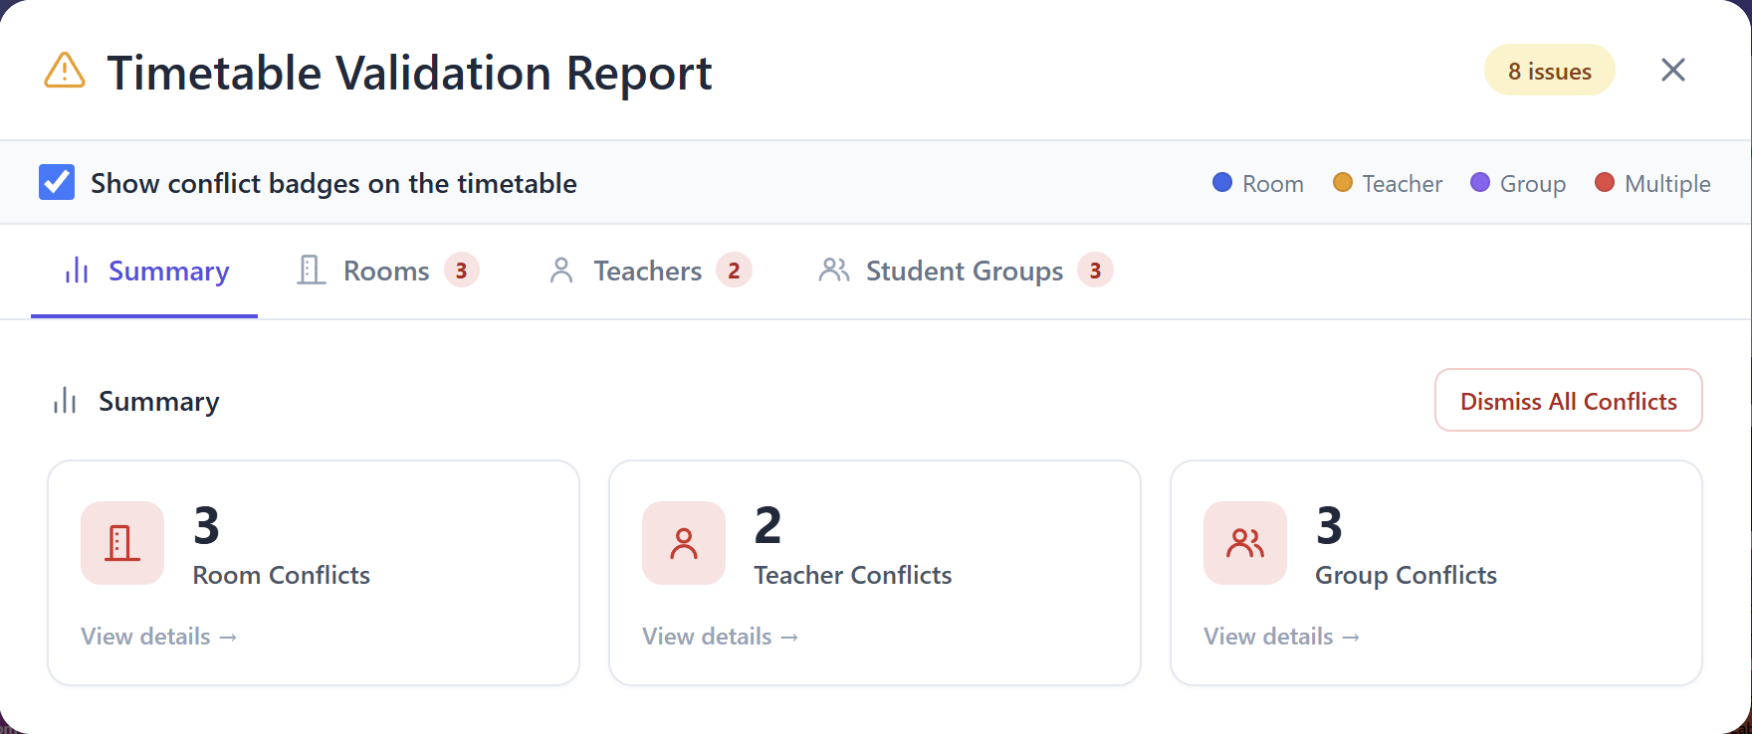Dismiss All Conflicts
Image resolution: width=1752 pixels, height=734 pixels.
tap(1568, 400)
